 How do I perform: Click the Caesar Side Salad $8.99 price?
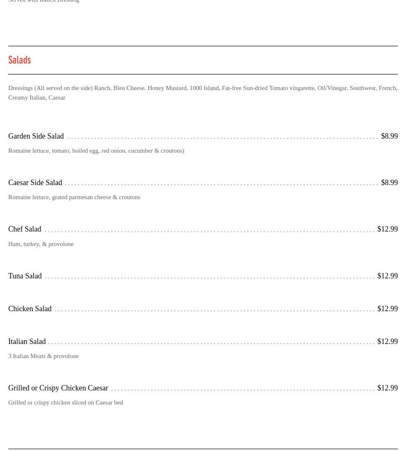click(x=389, y=183)
